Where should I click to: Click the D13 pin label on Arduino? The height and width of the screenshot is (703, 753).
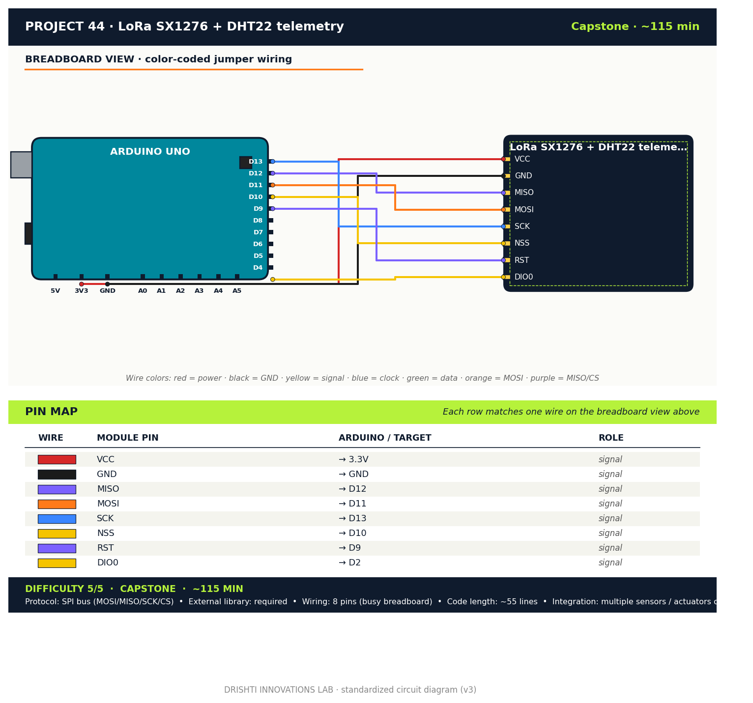click(256, 162)
